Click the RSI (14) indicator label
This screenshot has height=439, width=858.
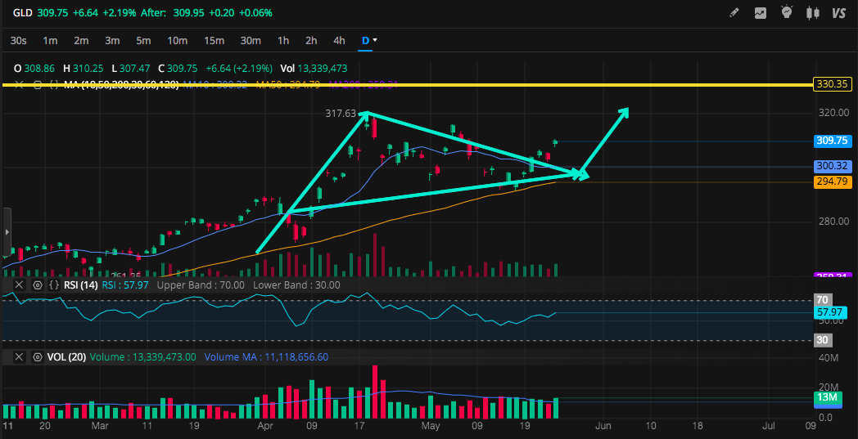(81, 284)
